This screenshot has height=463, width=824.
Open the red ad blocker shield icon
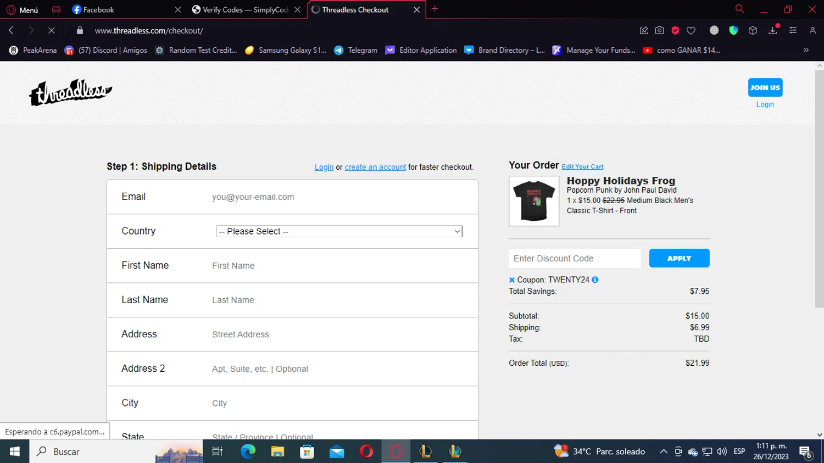(x=675, y=30)
